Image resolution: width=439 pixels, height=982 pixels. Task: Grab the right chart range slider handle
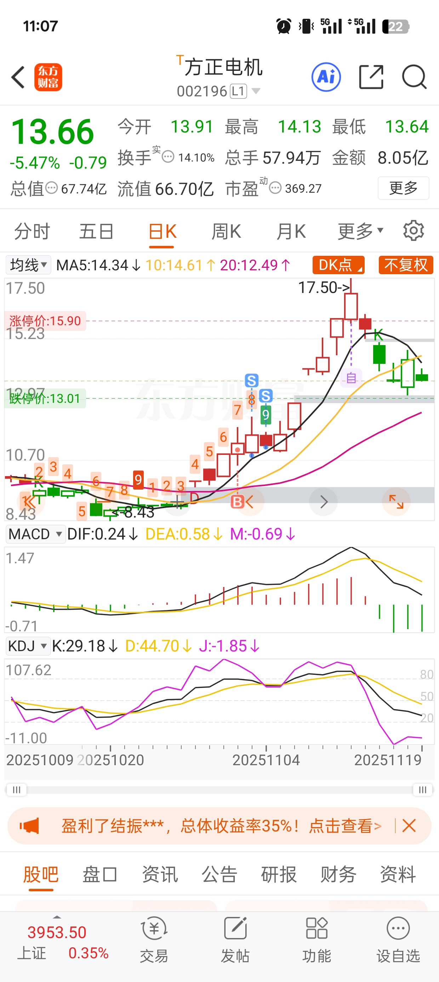(423, 790)
